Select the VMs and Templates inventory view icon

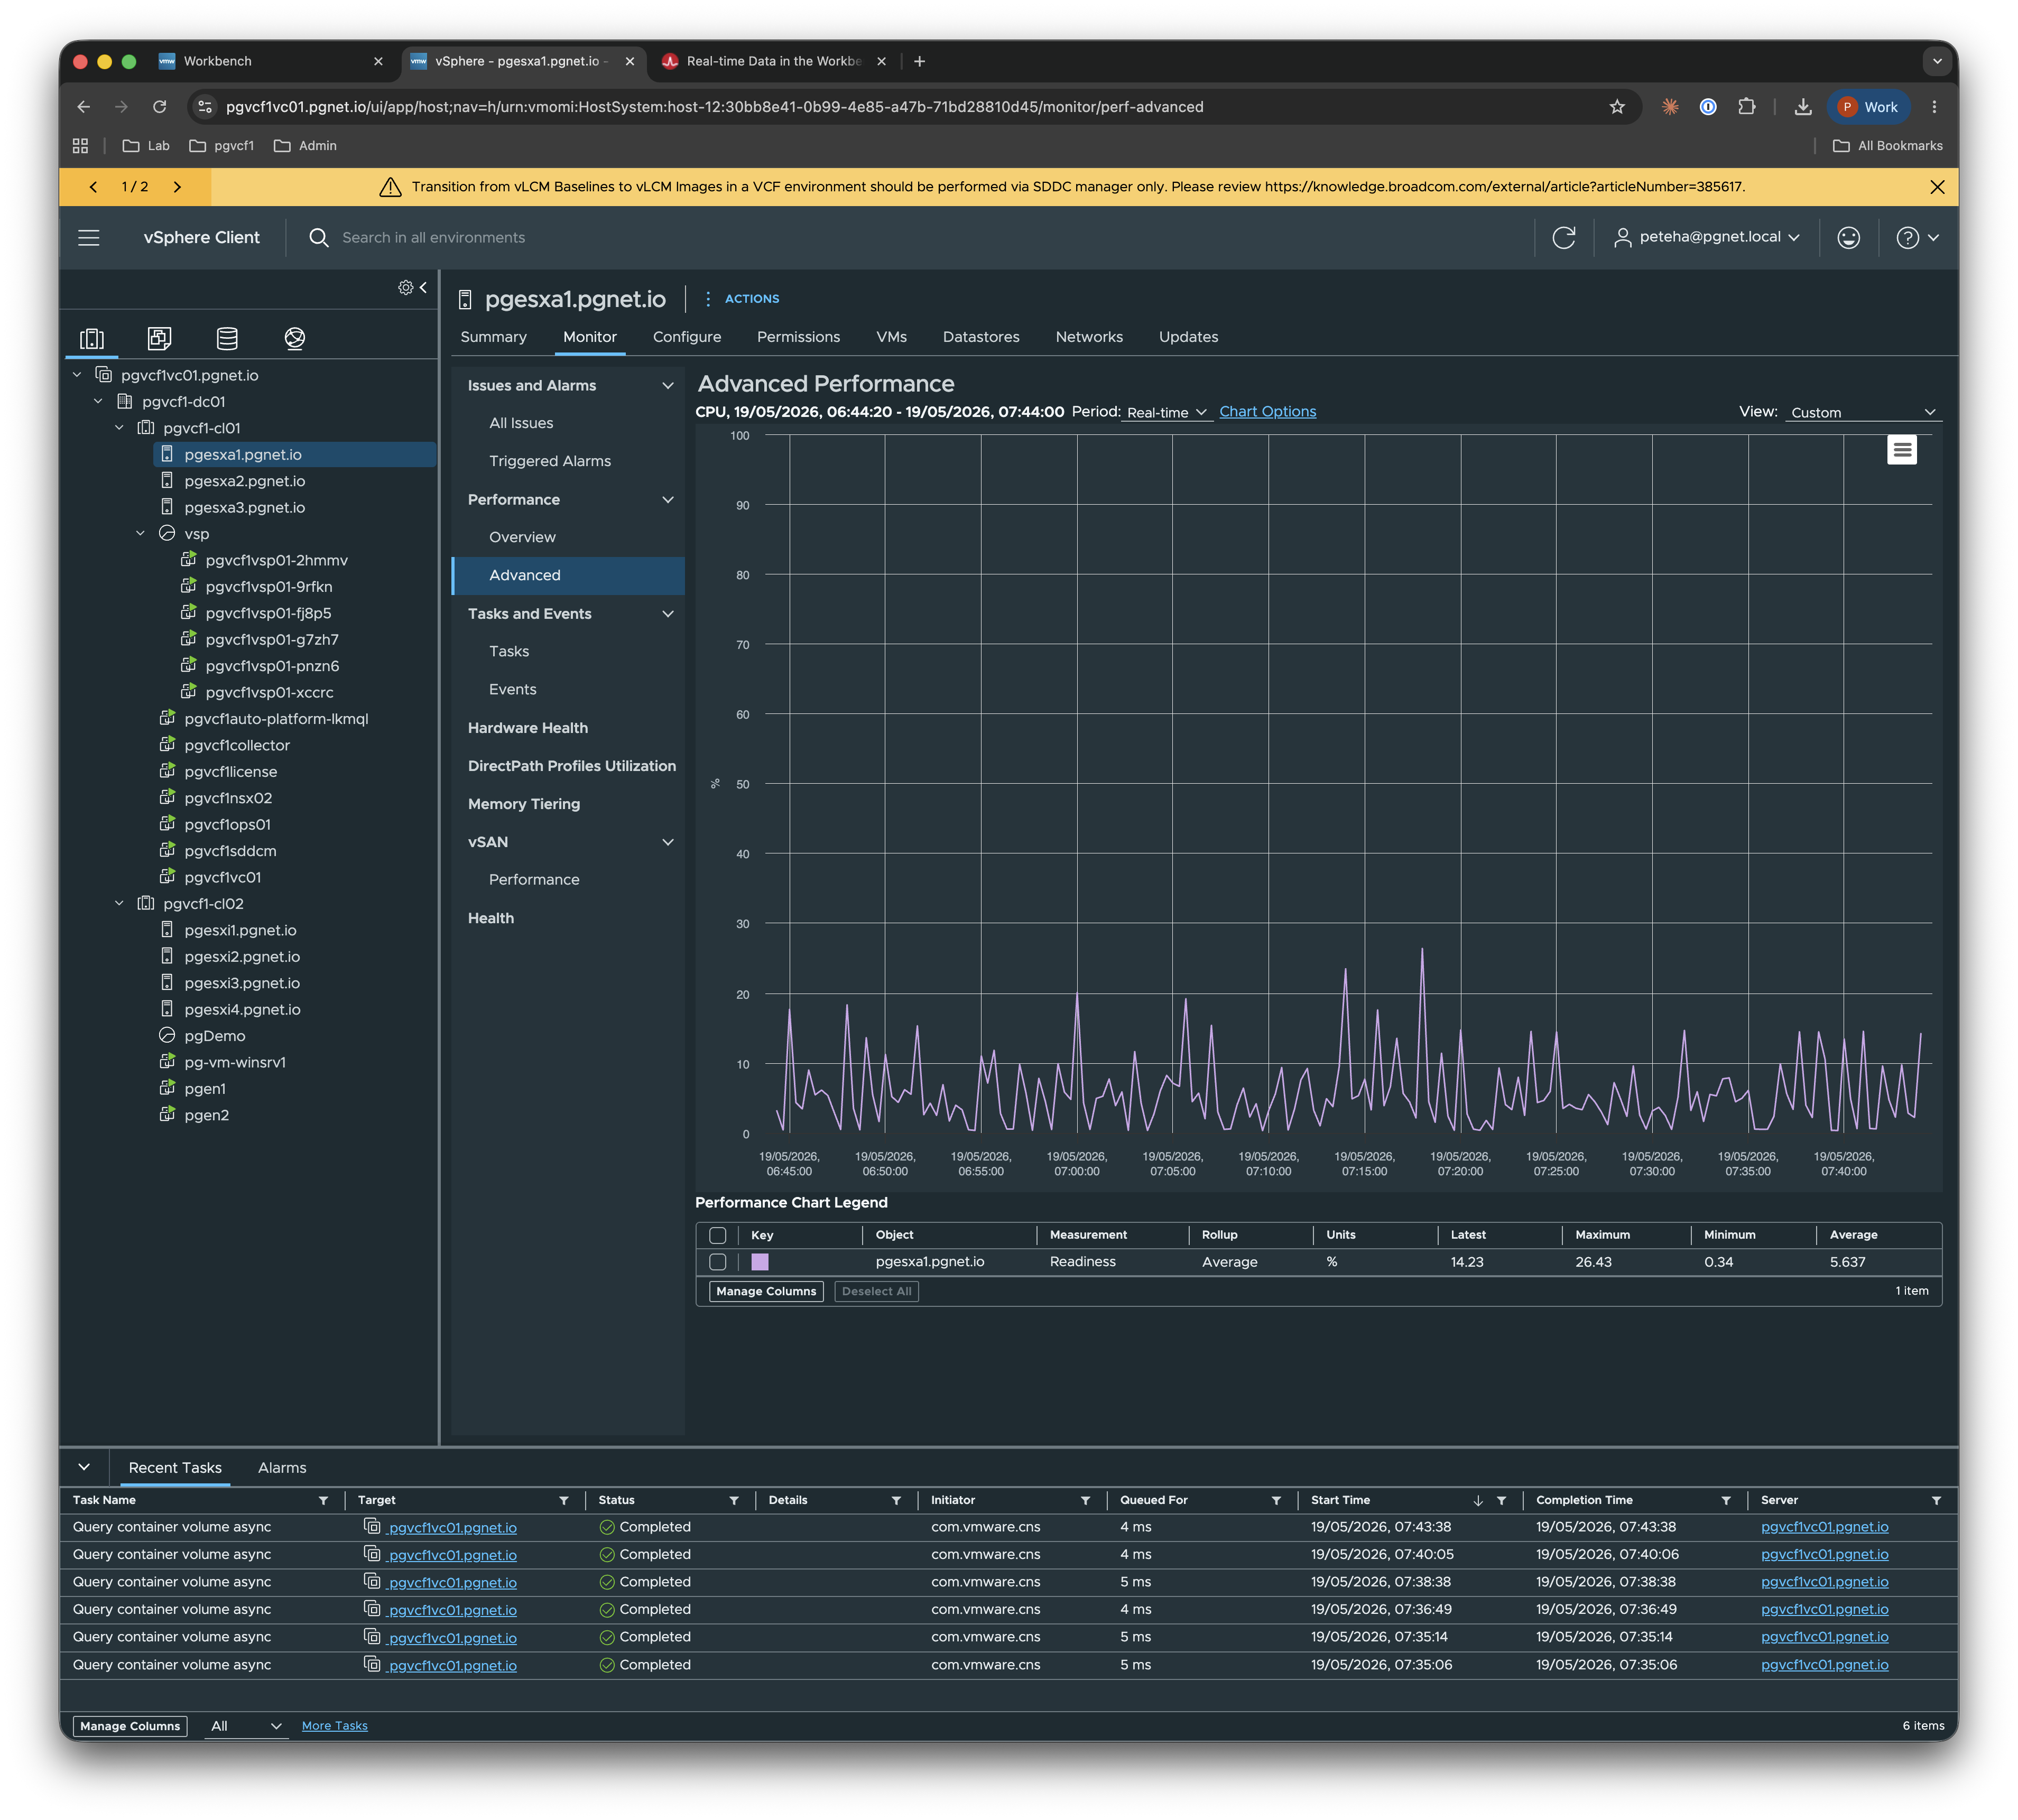(160, 339)
